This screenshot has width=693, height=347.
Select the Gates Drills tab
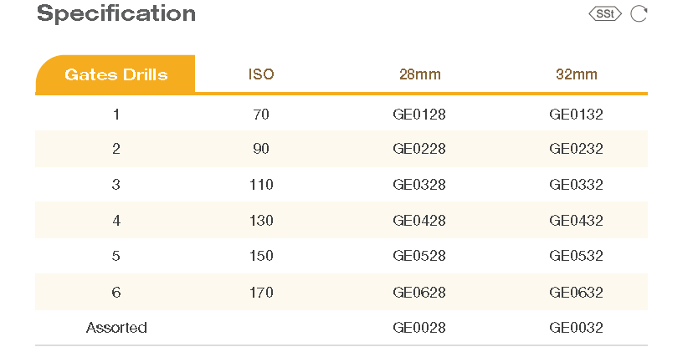tap(116, 74)
